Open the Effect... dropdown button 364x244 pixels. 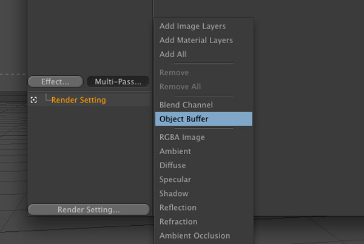(x=55, y=82)
